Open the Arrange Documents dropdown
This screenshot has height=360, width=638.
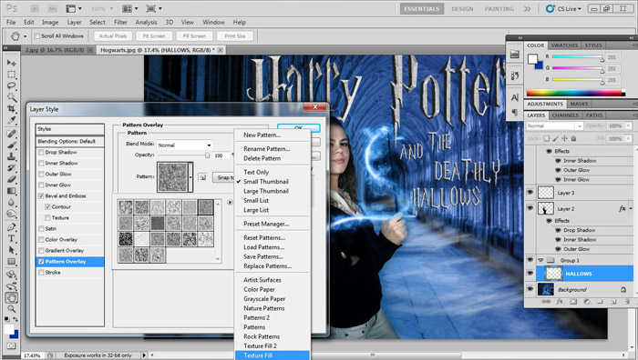pos(130,8)
